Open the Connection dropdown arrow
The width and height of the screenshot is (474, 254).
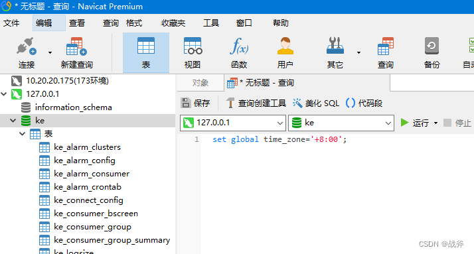tap(50, 52)
